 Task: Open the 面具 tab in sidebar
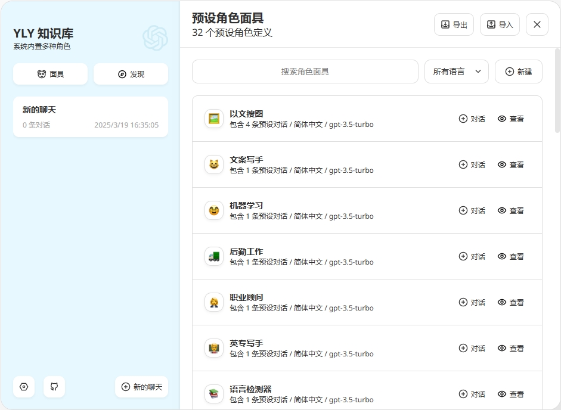(50, 74)
